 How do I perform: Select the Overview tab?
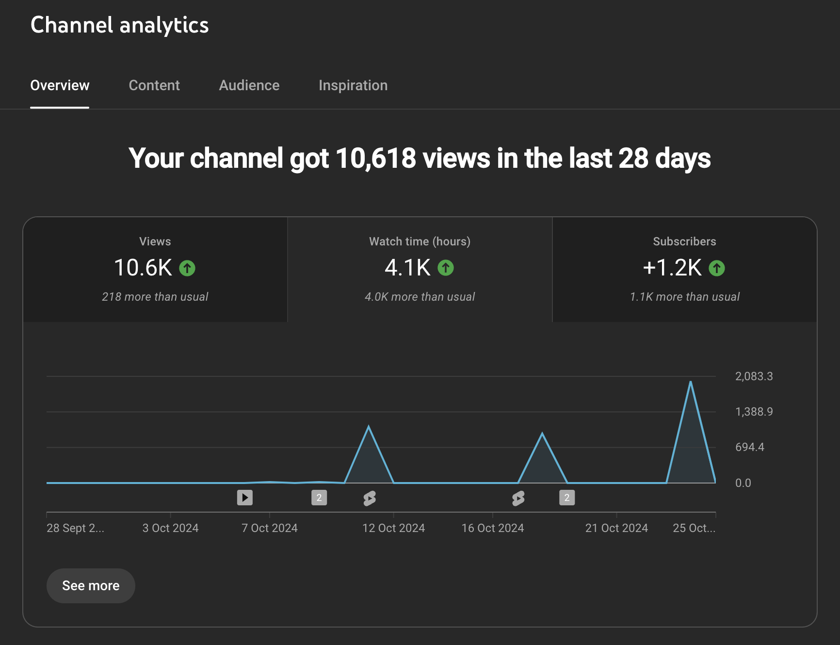(x=60, y=85)
